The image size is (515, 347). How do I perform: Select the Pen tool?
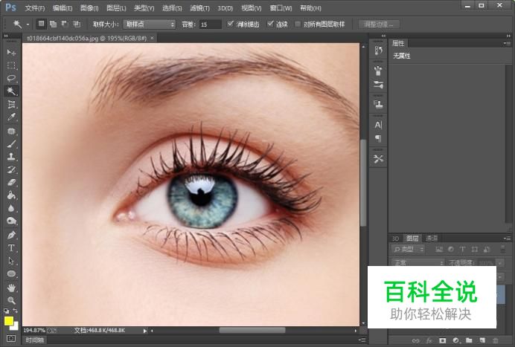pos(11,235)
